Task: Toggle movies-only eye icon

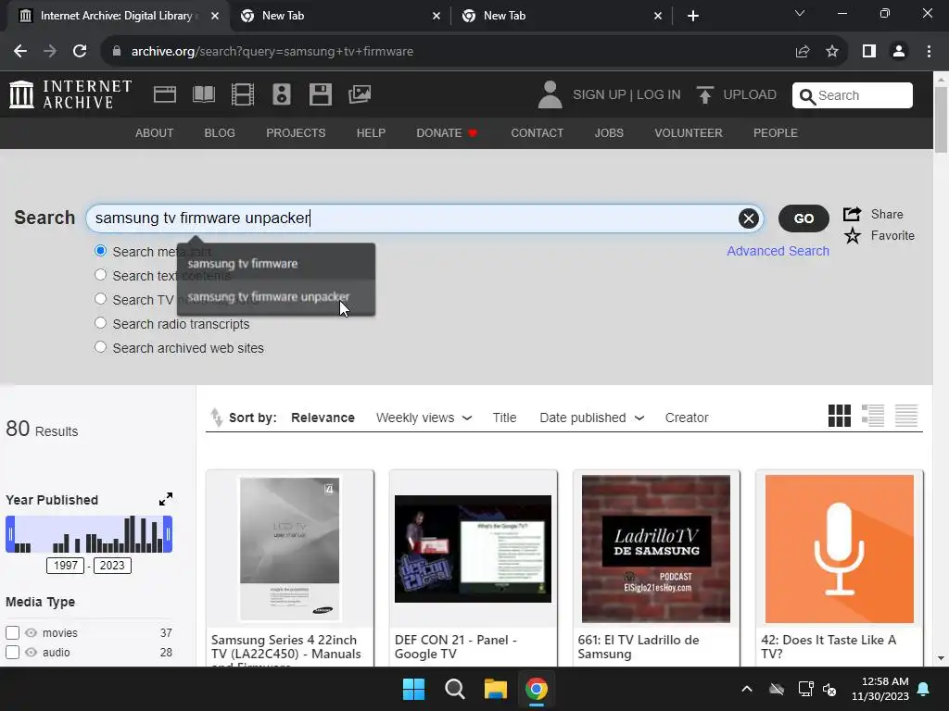Action: click(31, 633)
